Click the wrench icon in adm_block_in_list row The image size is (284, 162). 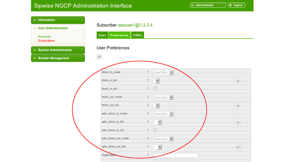click(238, 122)
